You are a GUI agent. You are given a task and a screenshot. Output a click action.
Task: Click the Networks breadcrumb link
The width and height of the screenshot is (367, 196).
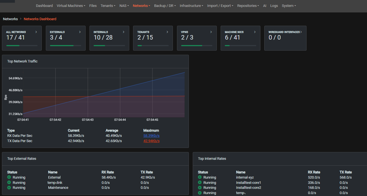click(10, 19)
